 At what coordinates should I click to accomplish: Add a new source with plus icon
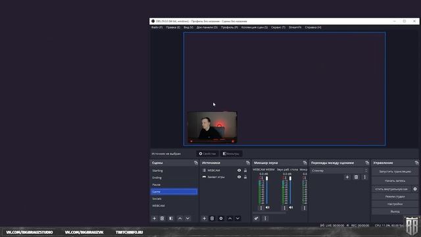coord(204,219)
